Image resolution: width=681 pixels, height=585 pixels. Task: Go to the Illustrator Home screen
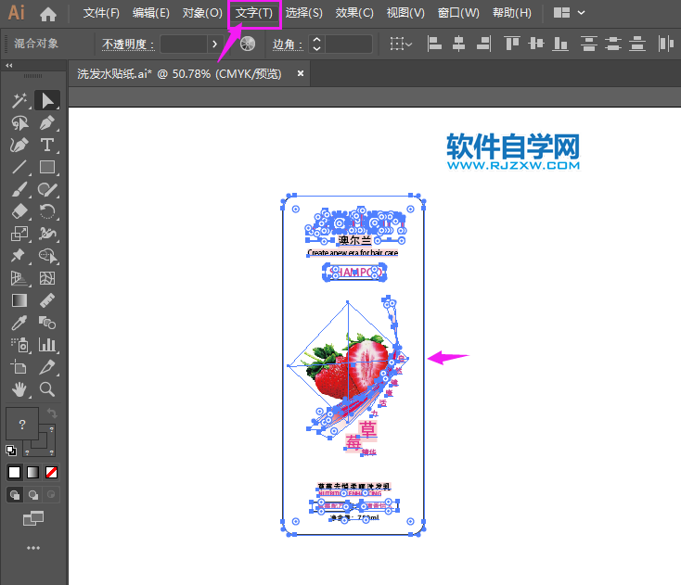click(47, 14)
